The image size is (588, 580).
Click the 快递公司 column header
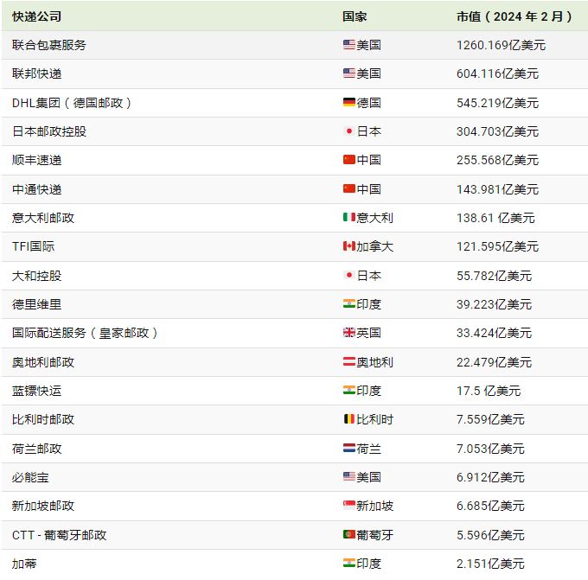click(x=36, y=16)
